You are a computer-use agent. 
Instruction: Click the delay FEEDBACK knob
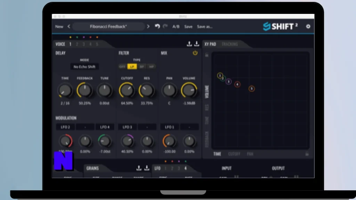pos(85,91)
